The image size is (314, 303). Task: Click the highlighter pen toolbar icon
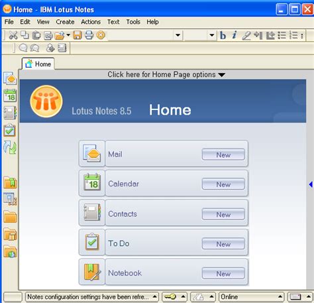[246, 35]
